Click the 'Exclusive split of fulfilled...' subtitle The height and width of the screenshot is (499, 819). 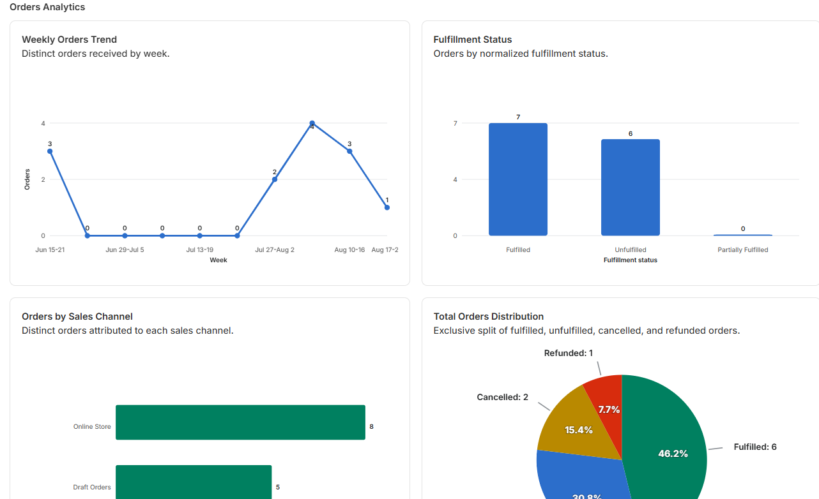(x=586, y=331)
